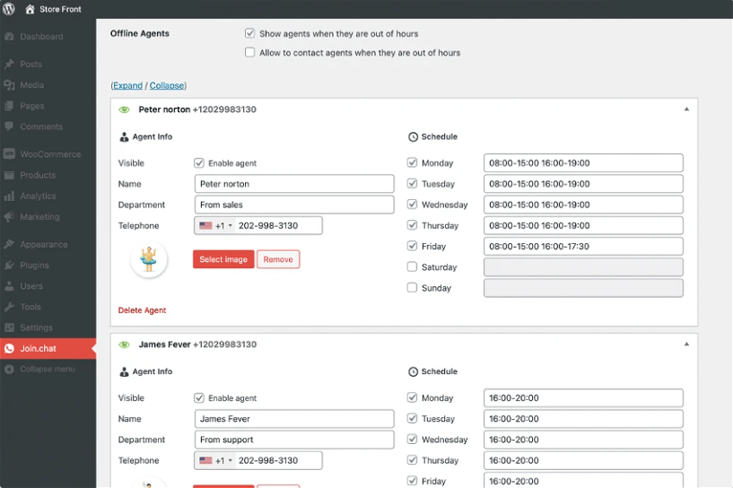Open country code dropdown for Peter norton's telephone
This screenshot has width=733, height=488.
pyautogui.click(x=215, y=226)
